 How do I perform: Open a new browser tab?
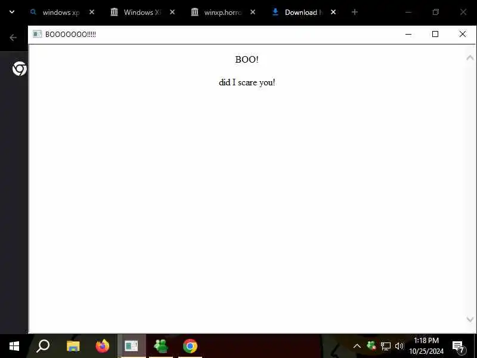tap(355, 12)
